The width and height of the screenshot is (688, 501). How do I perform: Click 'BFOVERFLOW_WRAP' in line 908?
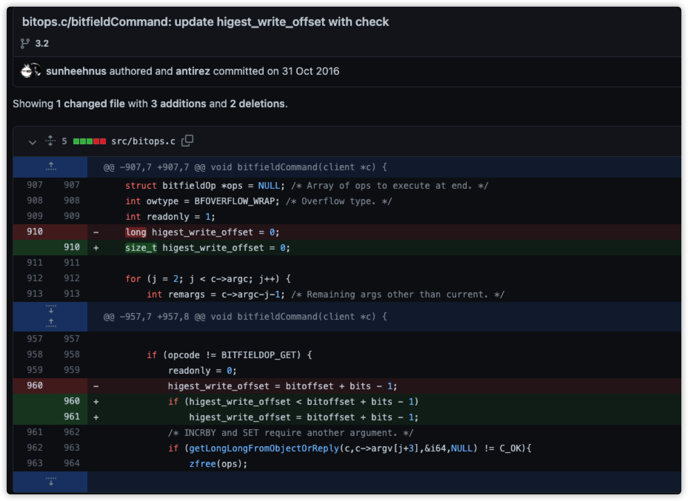[x=234, y=201]
